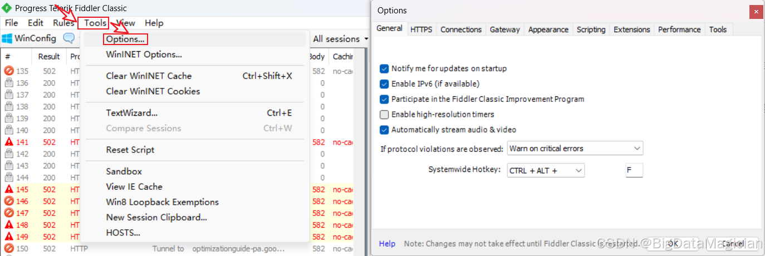765x256 pixels.
Task: Click the WinConfig toolbar button
Action: (29, 38)
